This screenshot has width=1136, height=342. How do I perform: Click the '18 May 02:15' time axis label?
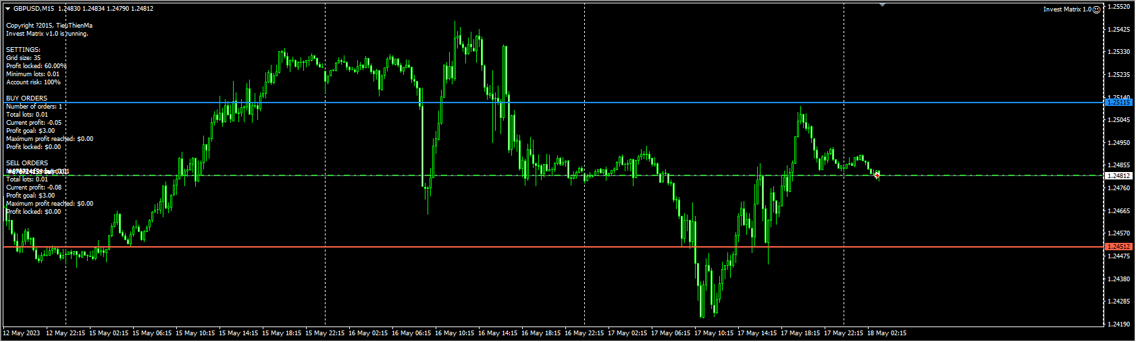coord(887,333)
